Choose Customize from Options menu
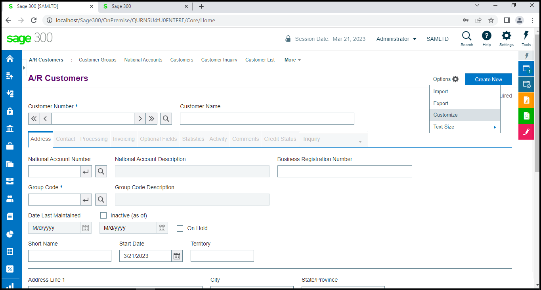This screenshot has width=541, height=290. (x=465, y=115)
